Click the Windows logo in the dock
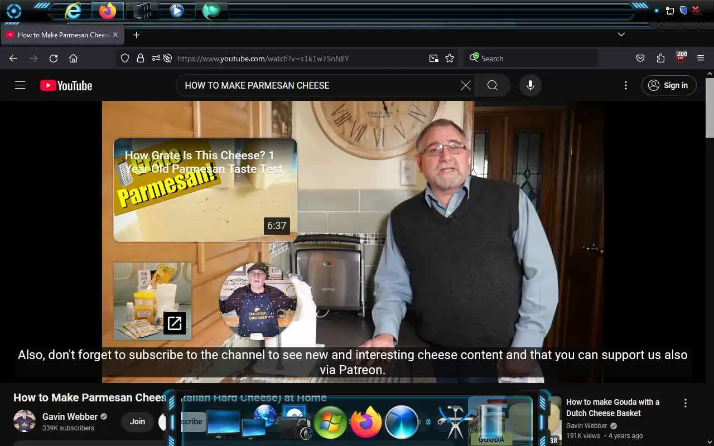The image size is (714, 446). [330, 422]
